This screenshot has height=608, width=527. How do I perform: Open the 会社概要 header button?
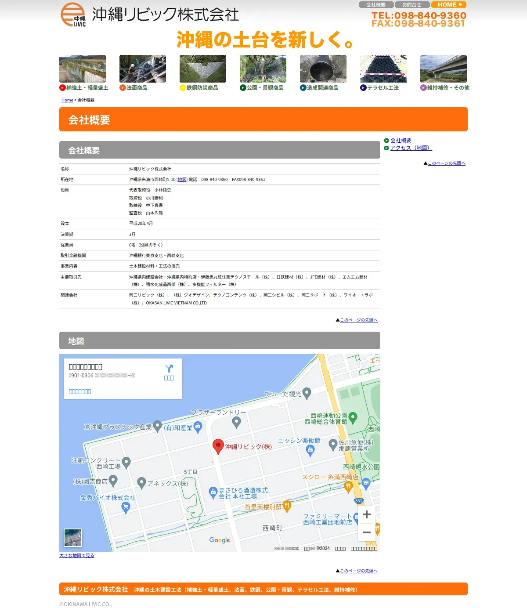click(x=376, y=5)
